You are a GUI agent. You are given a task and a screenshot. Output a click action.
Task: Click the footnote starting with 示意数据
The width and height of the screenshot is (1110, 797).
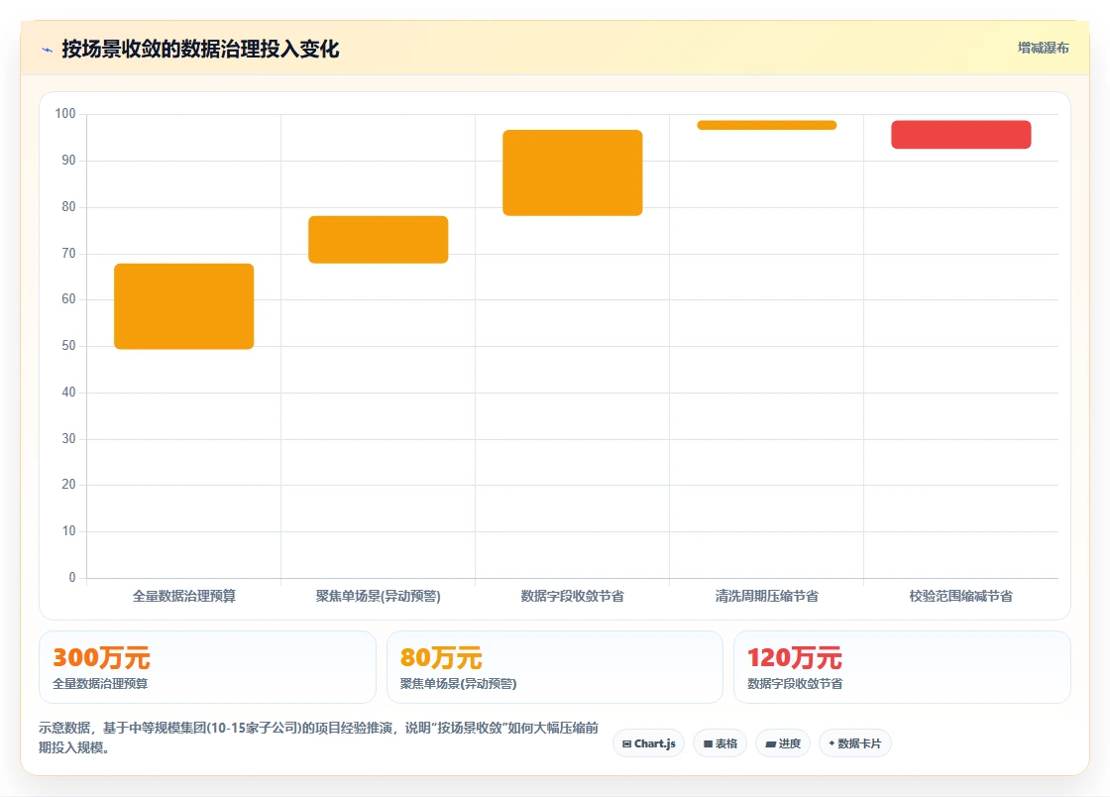[x=318, y=738]
